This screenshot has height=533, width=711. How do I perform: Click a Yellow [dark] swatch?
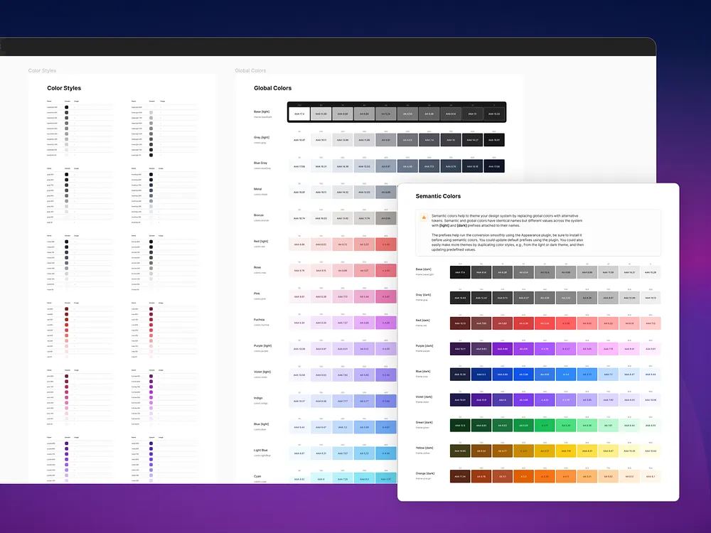point(498,451)
